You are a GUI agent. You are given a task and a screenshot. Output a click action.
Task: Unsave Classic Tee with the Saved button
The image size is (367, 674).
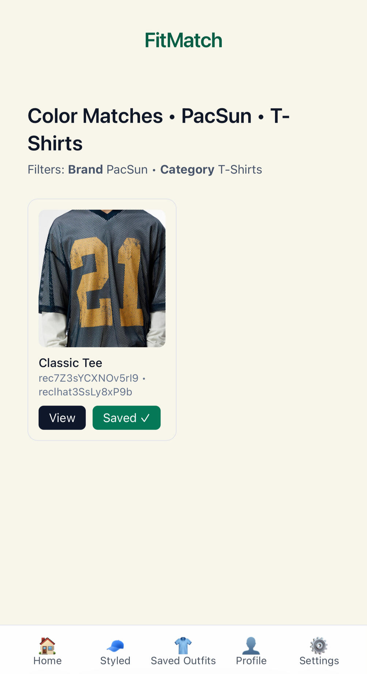point(126,418)
